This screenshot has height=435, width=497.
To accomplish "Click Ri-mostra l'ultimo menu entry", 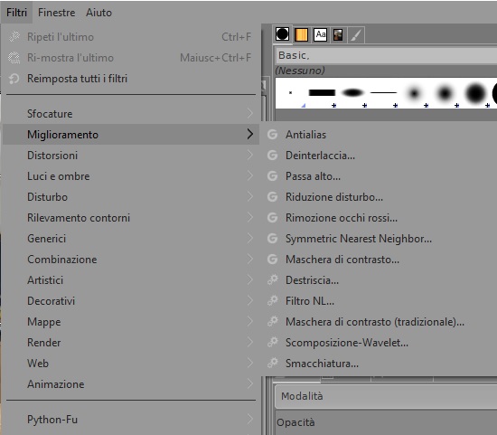I will (131, 58).
